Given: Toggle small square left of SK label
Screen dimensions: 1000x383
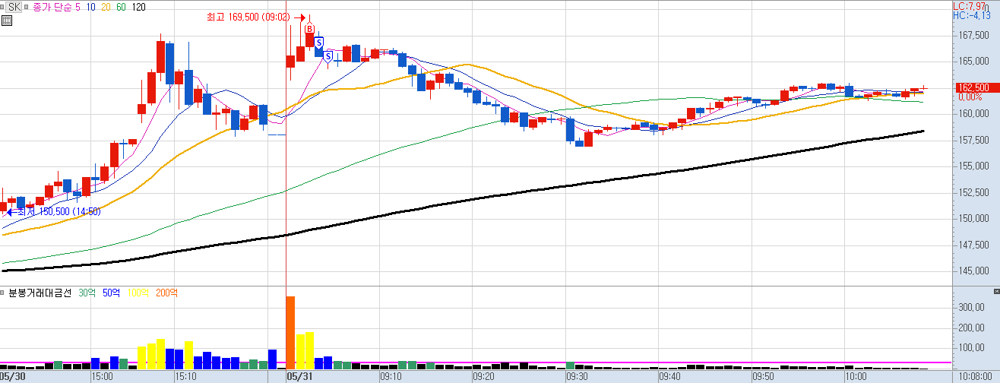Looking at the screenshot, I should point(3,7).
